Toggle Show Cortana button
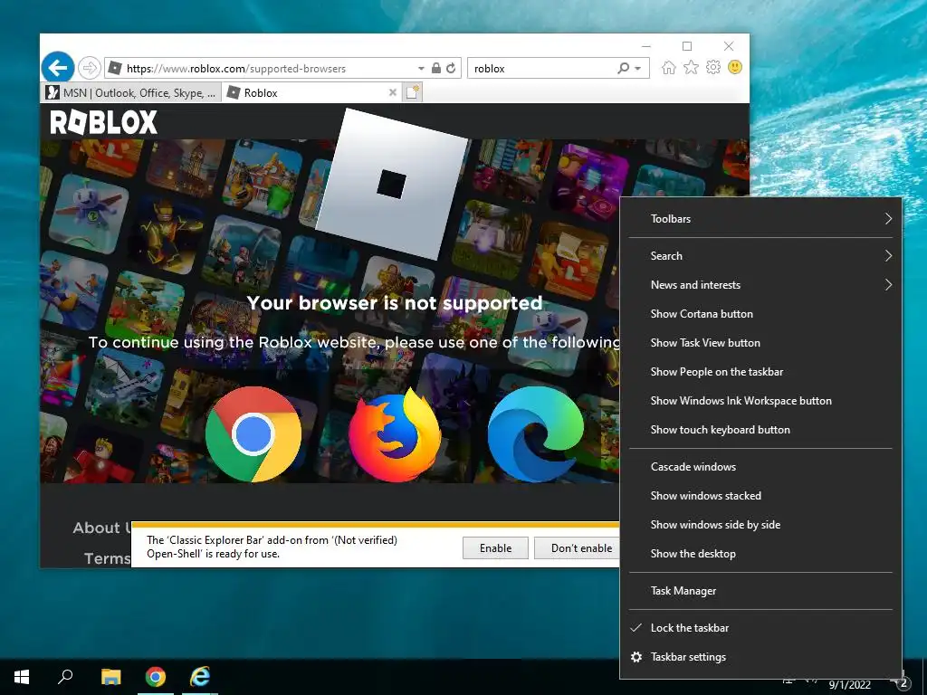 [760, 314]
